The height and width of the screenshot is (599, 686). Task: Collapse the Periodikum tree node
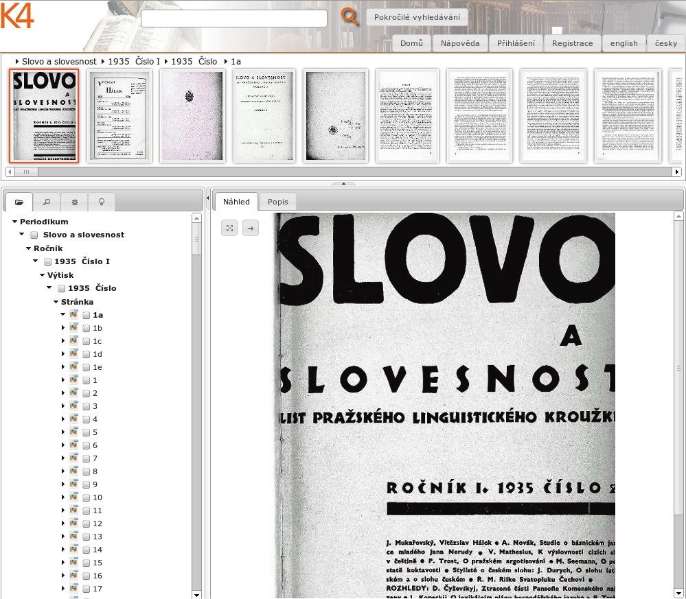(x=15, y=222)
